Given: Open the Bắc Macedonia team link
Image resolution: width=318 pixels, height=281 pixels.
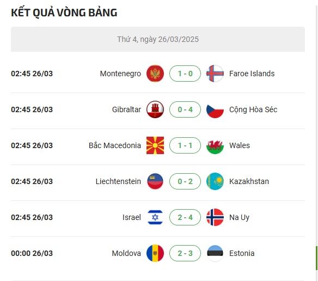Looking at the screenshot, I should pyautogui.click(x=115, y=145).
